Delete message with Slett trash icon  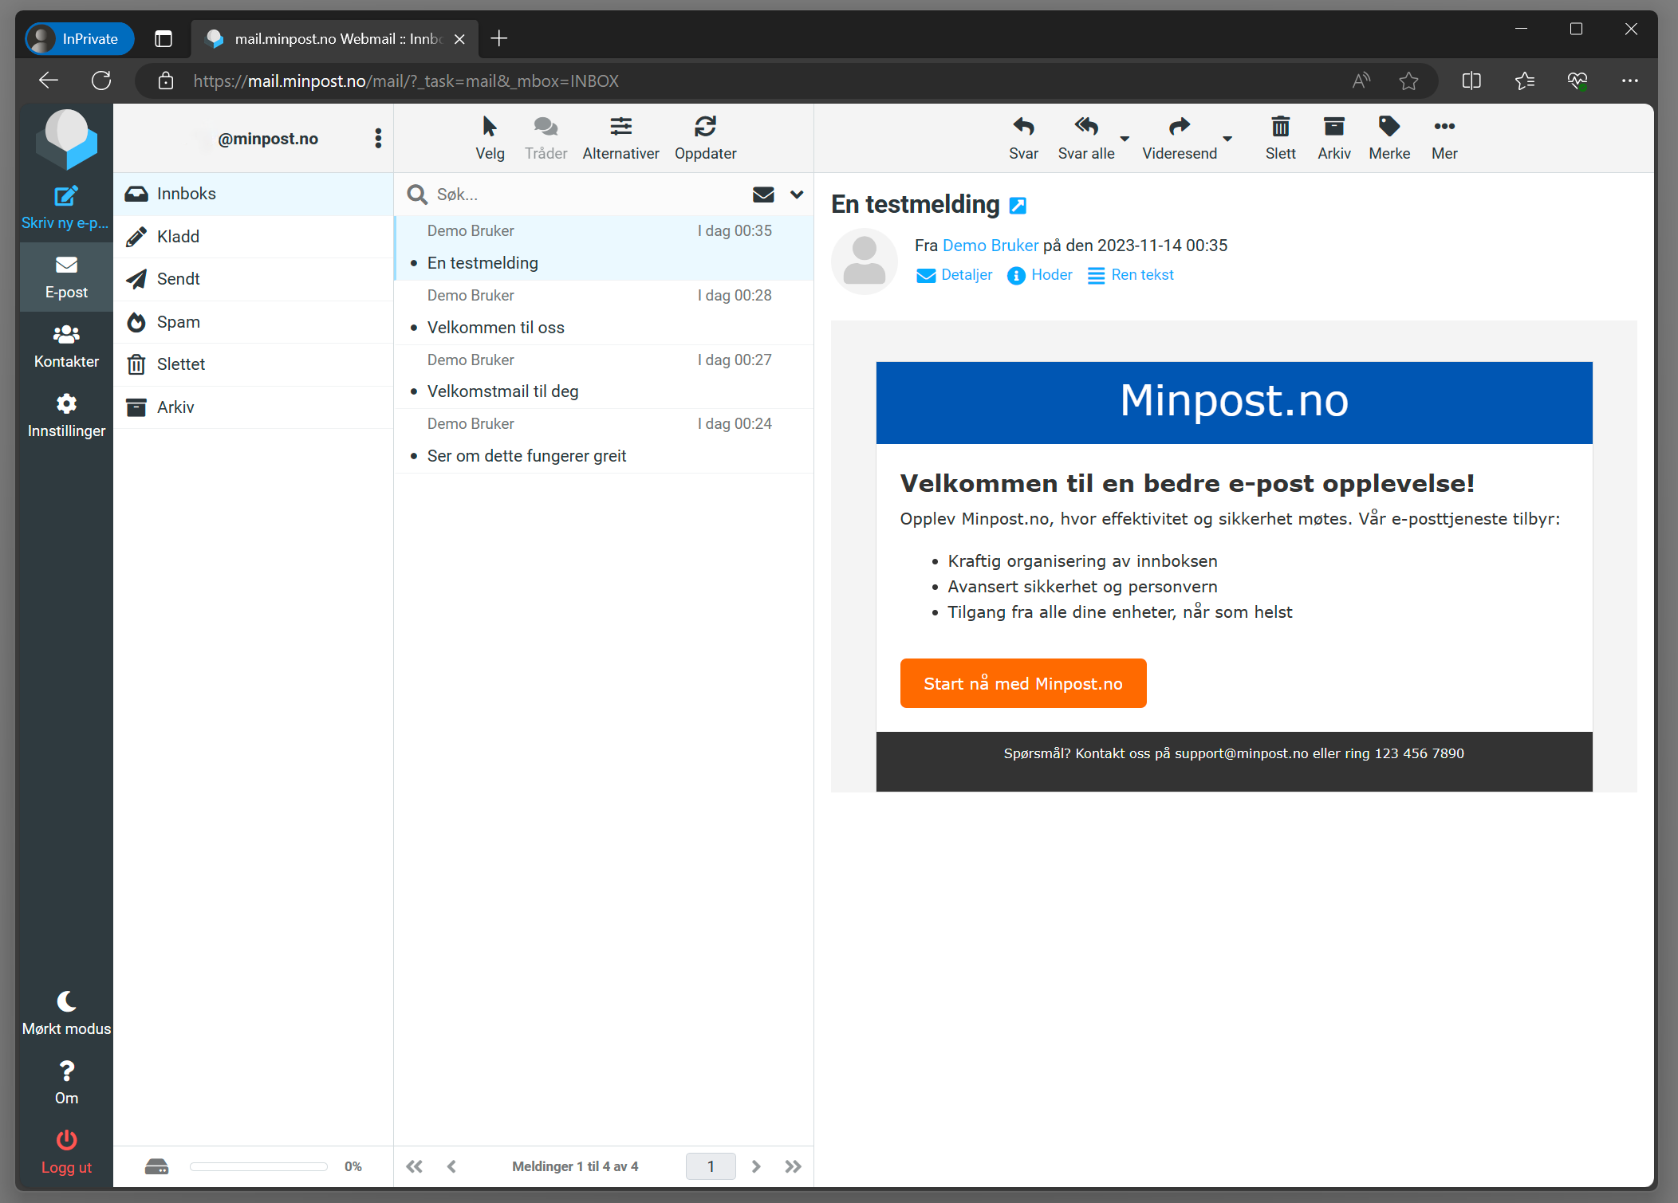(x=1280, y=128)
